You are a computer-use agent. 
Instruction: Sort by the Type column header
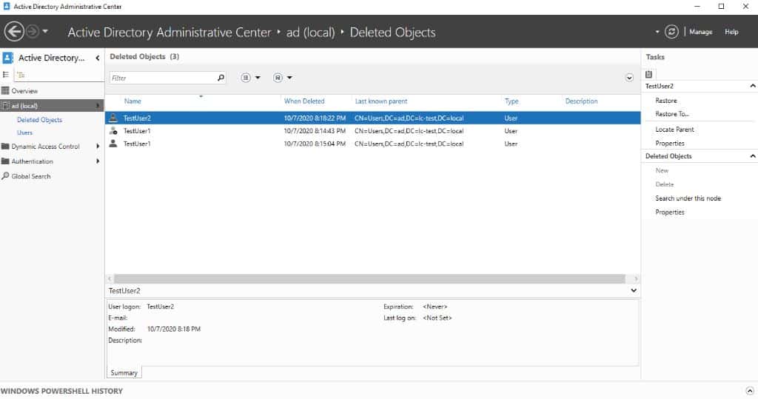512,101
